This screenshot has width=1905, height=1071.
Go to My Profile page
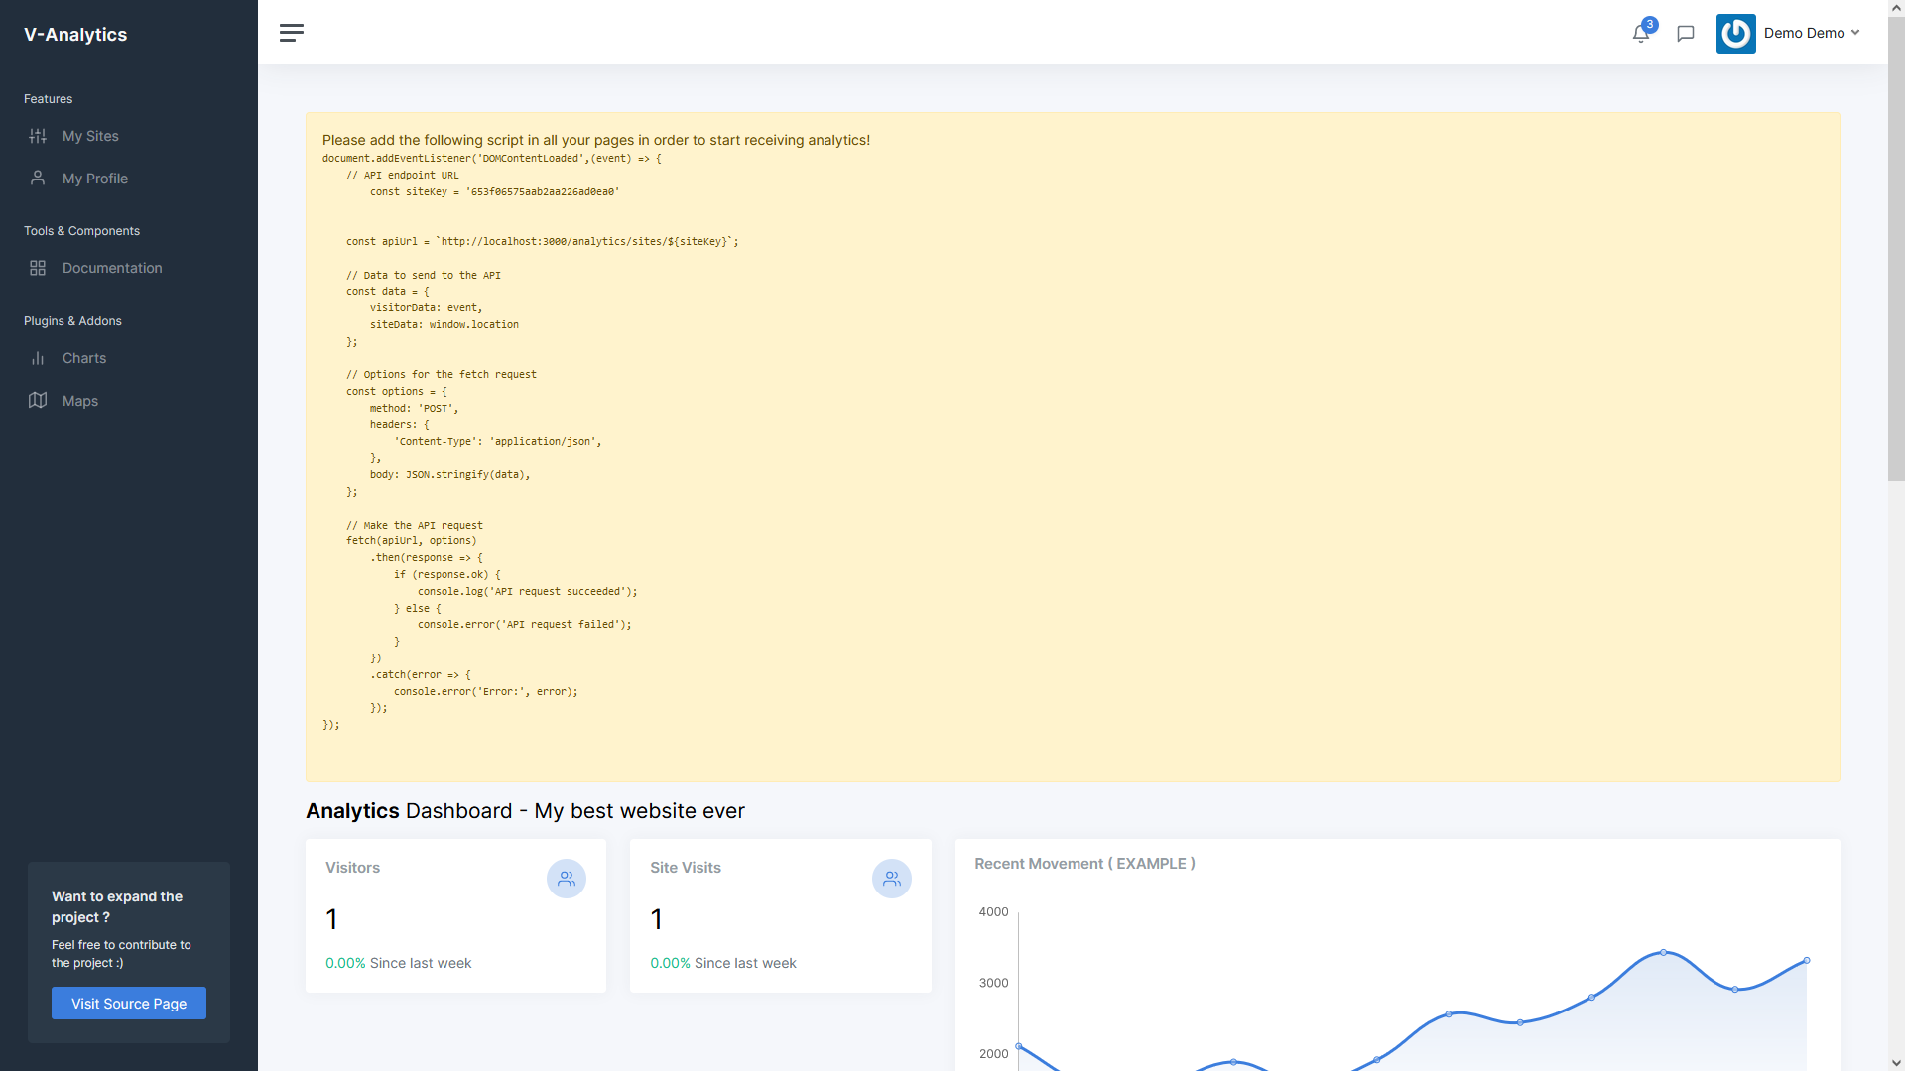pos(95,178)
